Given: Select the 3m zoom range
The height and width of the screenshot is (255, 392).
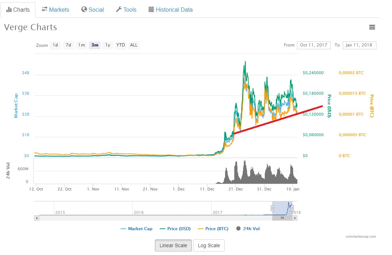Looking at the screenshot, I should (x=95, y=45).
